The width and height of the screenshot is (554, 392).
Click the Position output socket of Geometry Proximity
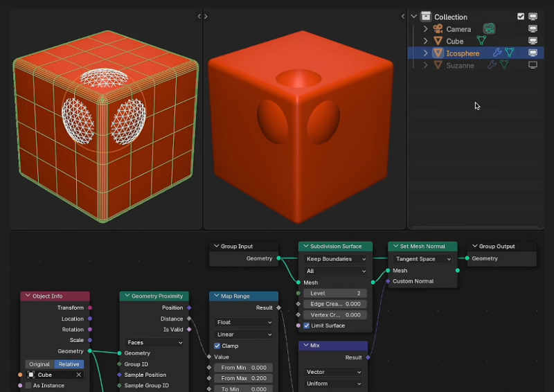click(189, 308)
